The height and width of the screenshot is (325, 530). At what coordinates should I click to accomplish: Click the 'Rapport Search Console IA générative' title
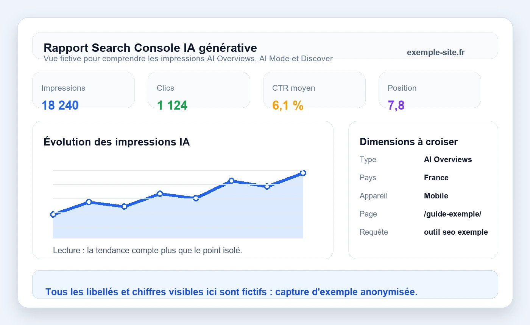tap(150, 48)
